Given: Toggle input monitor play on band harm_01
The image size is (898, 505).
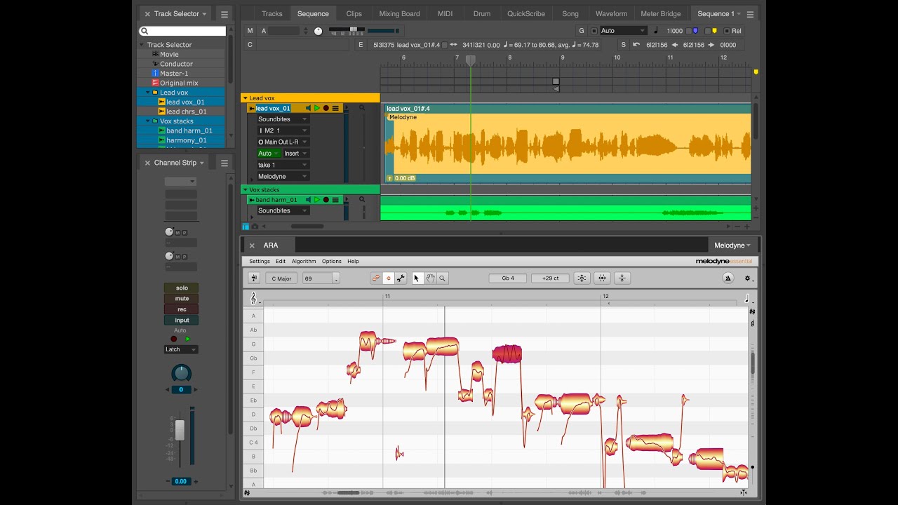Looking at the screenshot, I should click(317, 200).
